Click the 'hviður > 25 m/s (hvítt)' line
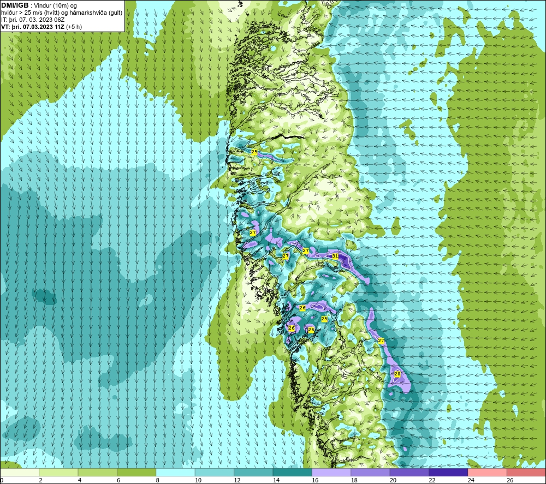Image resolution: width=546 pixels, height=484 pixels. point(29,13)
